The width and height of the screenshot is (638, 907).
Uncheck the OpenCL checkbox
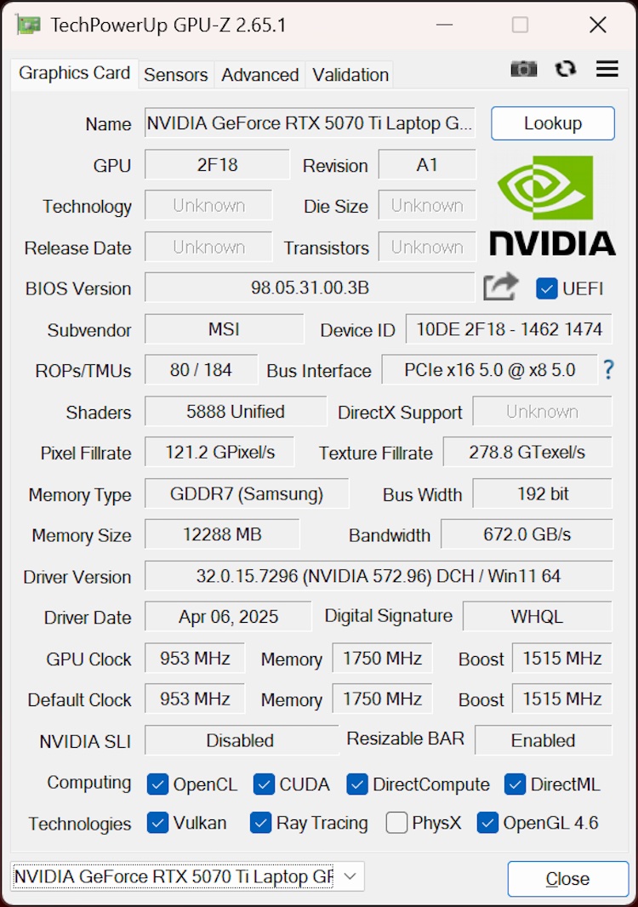pyautogui.click(x=157, y=784)
